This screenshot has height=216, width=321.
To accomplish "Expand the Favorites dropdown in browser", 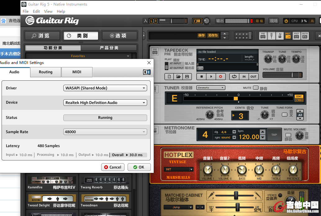I will pos(128,56).
